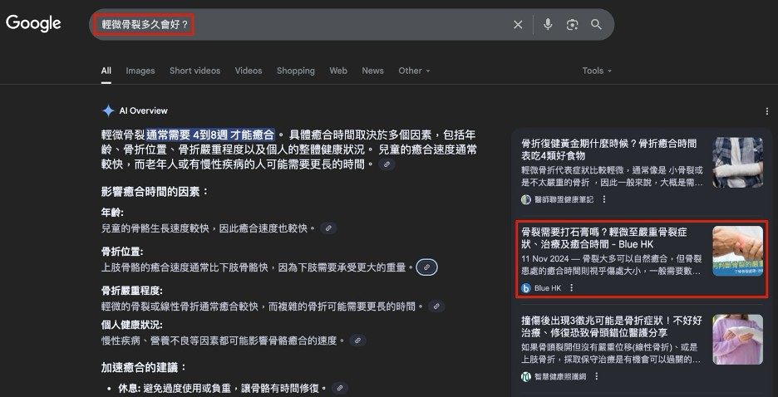
Task: Switch to the Short videos tab
Action: pyautogui.click(x=195, y=71)
